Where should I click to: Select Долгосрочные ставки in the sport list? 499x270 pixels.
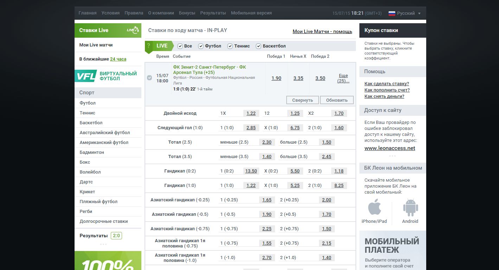pos(104,221)
